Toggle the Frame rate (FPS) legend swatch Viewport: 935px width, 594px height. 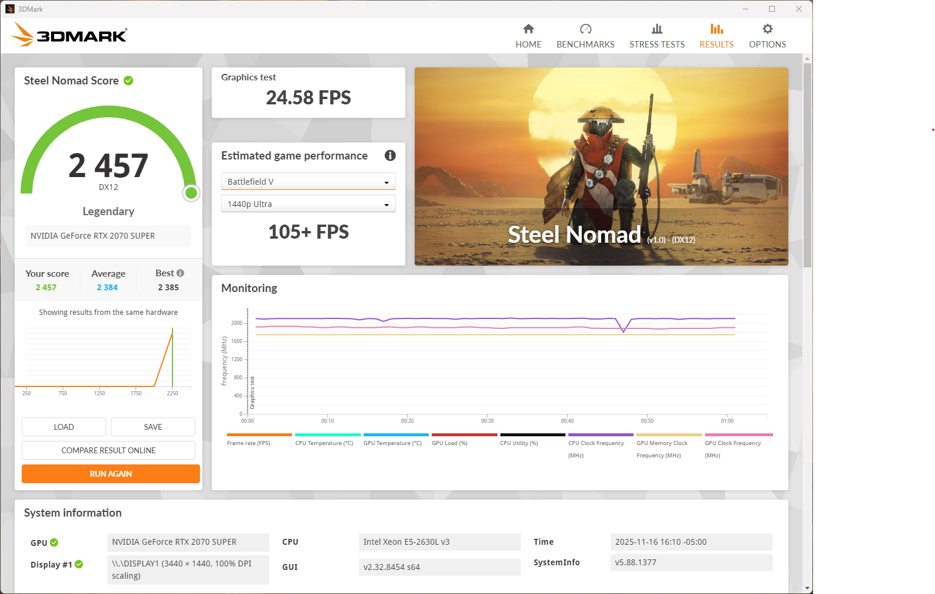coord(259,435)
